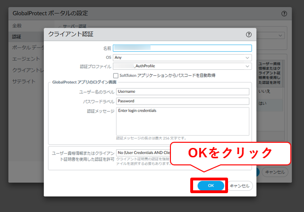The height and width of the screenshot is (212, 304).
Task: Open help icon of the GlobalProtect portal settings window
Action: (284, 14)
